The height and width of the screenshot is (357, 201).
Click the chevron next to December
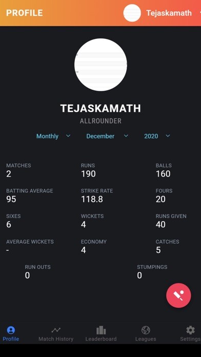tap(126, 136)
